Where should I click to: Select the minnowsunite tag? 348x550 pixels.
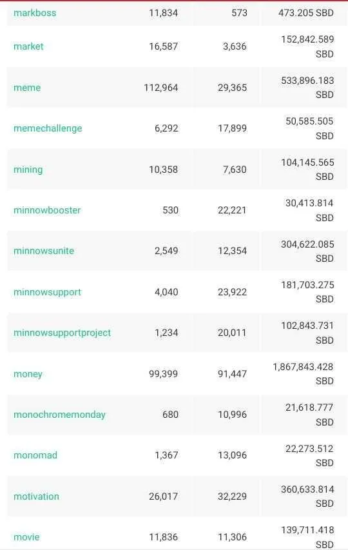44,251
